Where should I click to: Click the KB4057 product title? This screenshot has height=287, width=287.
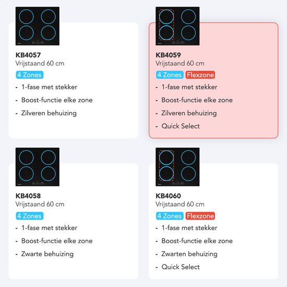pyautogui.click(x=28, y=55)
